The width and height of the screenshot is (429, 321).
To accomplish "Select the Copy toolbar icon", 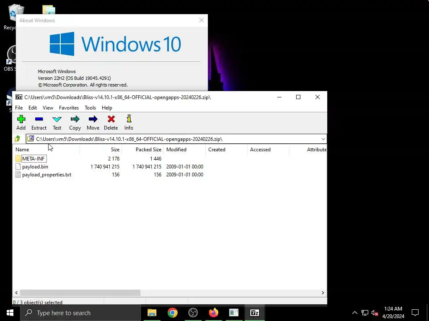I will (75, 122).
